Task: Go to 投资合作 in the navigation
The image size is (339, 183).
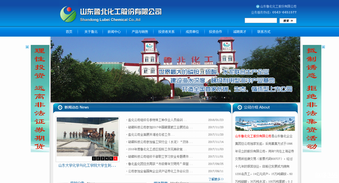Action: pyautogui.click(x=215, y=32)
